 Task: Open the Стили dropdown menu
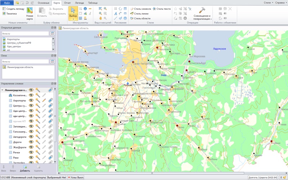[268, 3]
